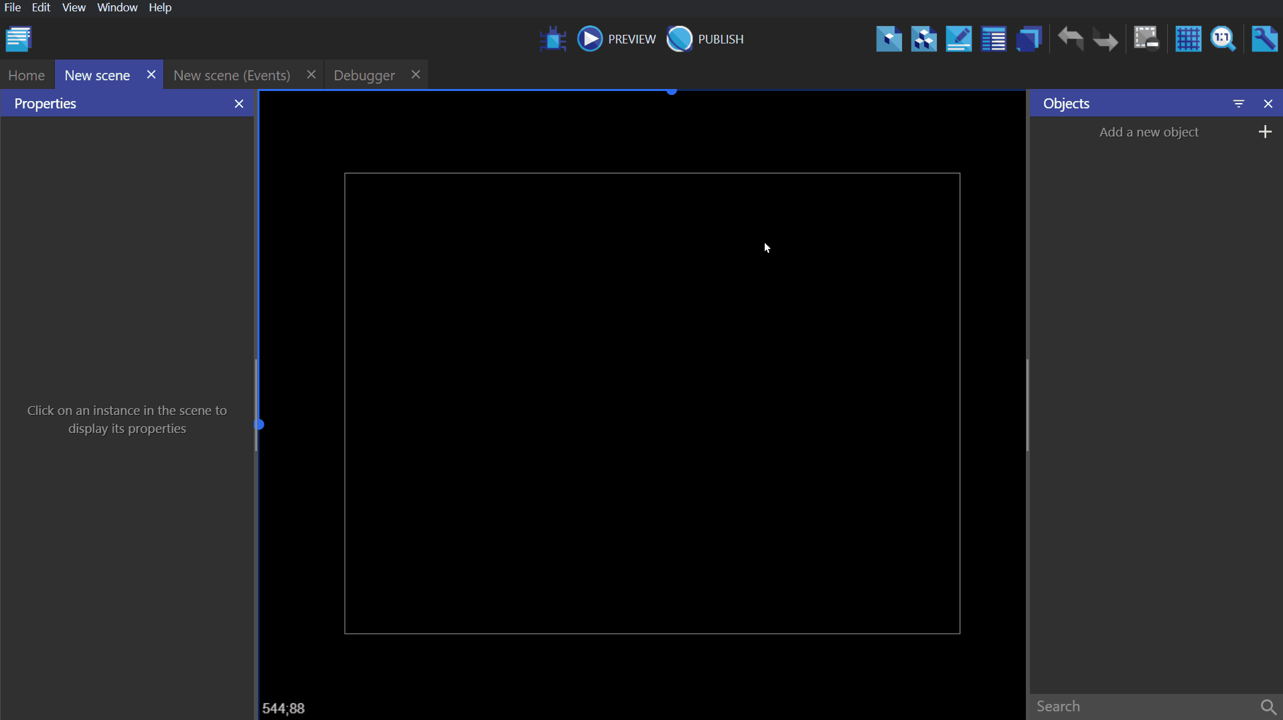The image size is (1283, 720).
Task: Close the Properties panel
Action: pos(239,104)
